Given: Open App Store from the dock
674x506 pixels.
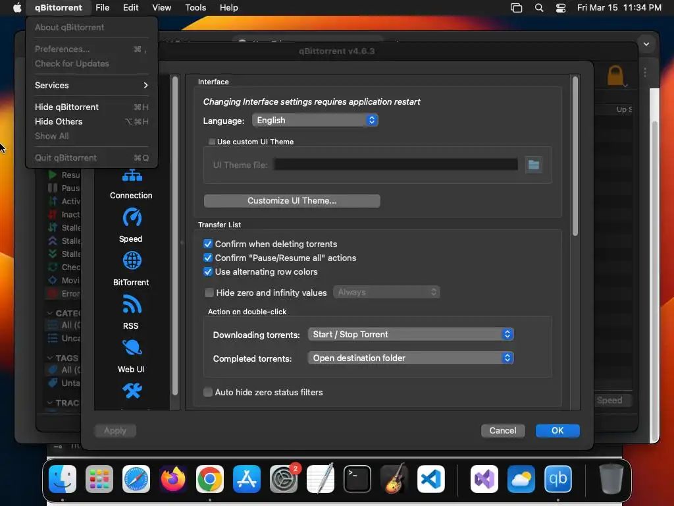Looking at the screenshot, I should pyautogui.click(x=247, y=479).
